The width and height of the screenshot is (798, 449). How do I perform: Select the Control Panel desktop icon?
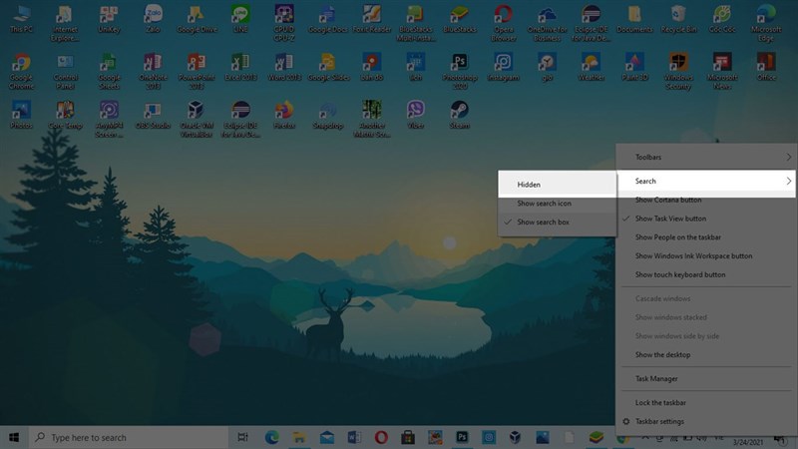click(x=65, y=71)
